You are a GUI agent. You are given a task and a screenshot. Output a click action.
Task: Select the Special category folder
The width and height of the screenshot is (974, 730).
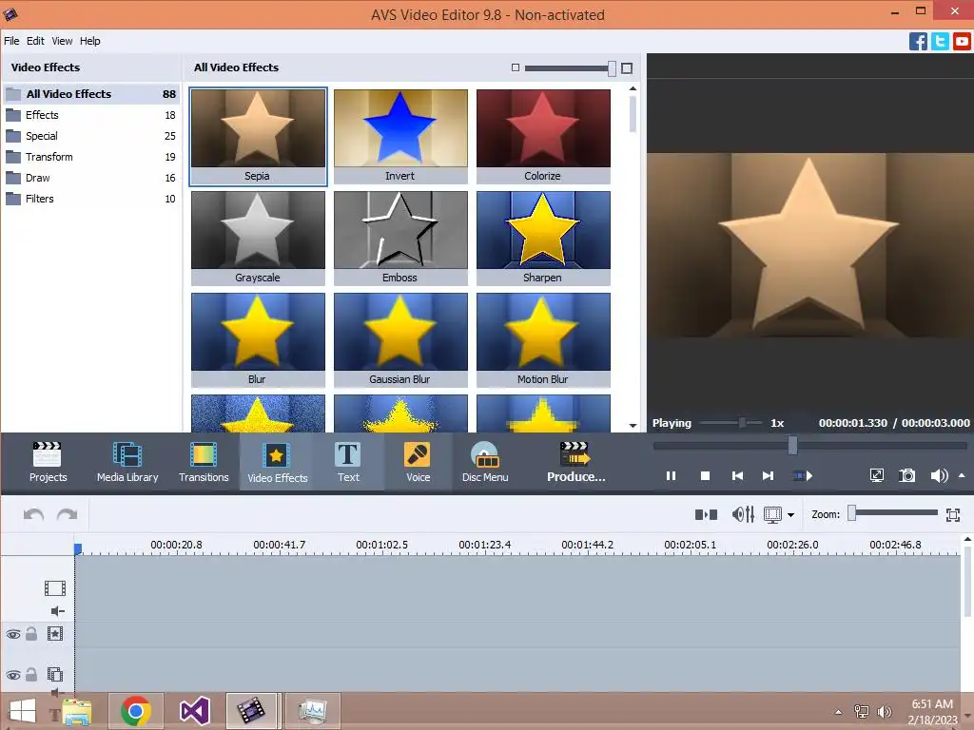coord(91,136)
